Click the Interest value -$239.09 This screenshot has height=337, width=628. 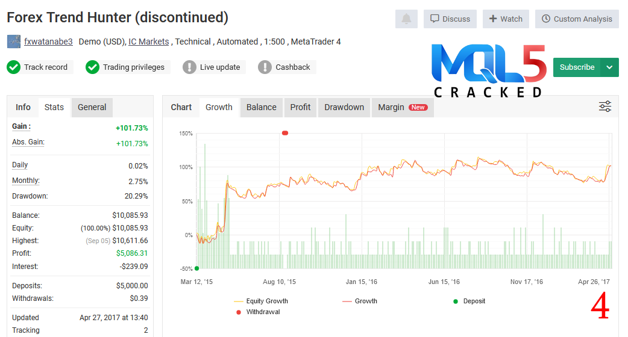pyautogui.click(x=133, y=266)
